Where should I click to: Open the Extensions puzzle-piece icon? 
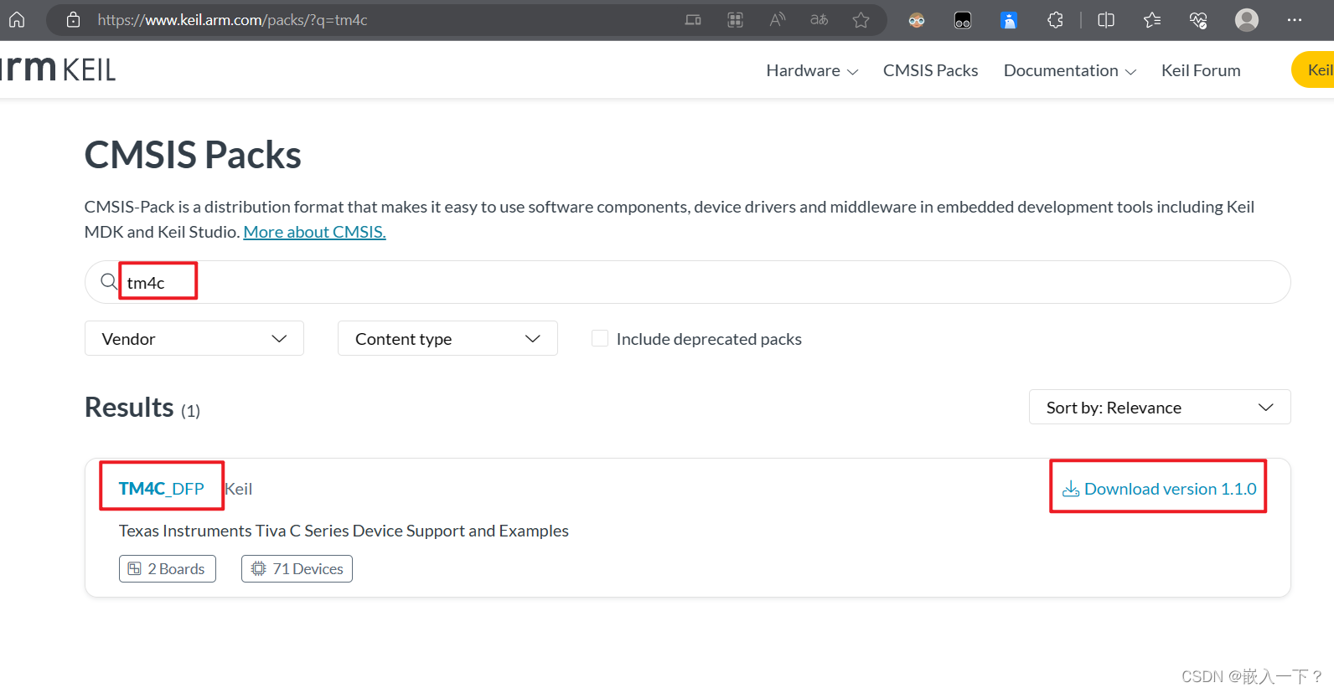coord(1055,20)
